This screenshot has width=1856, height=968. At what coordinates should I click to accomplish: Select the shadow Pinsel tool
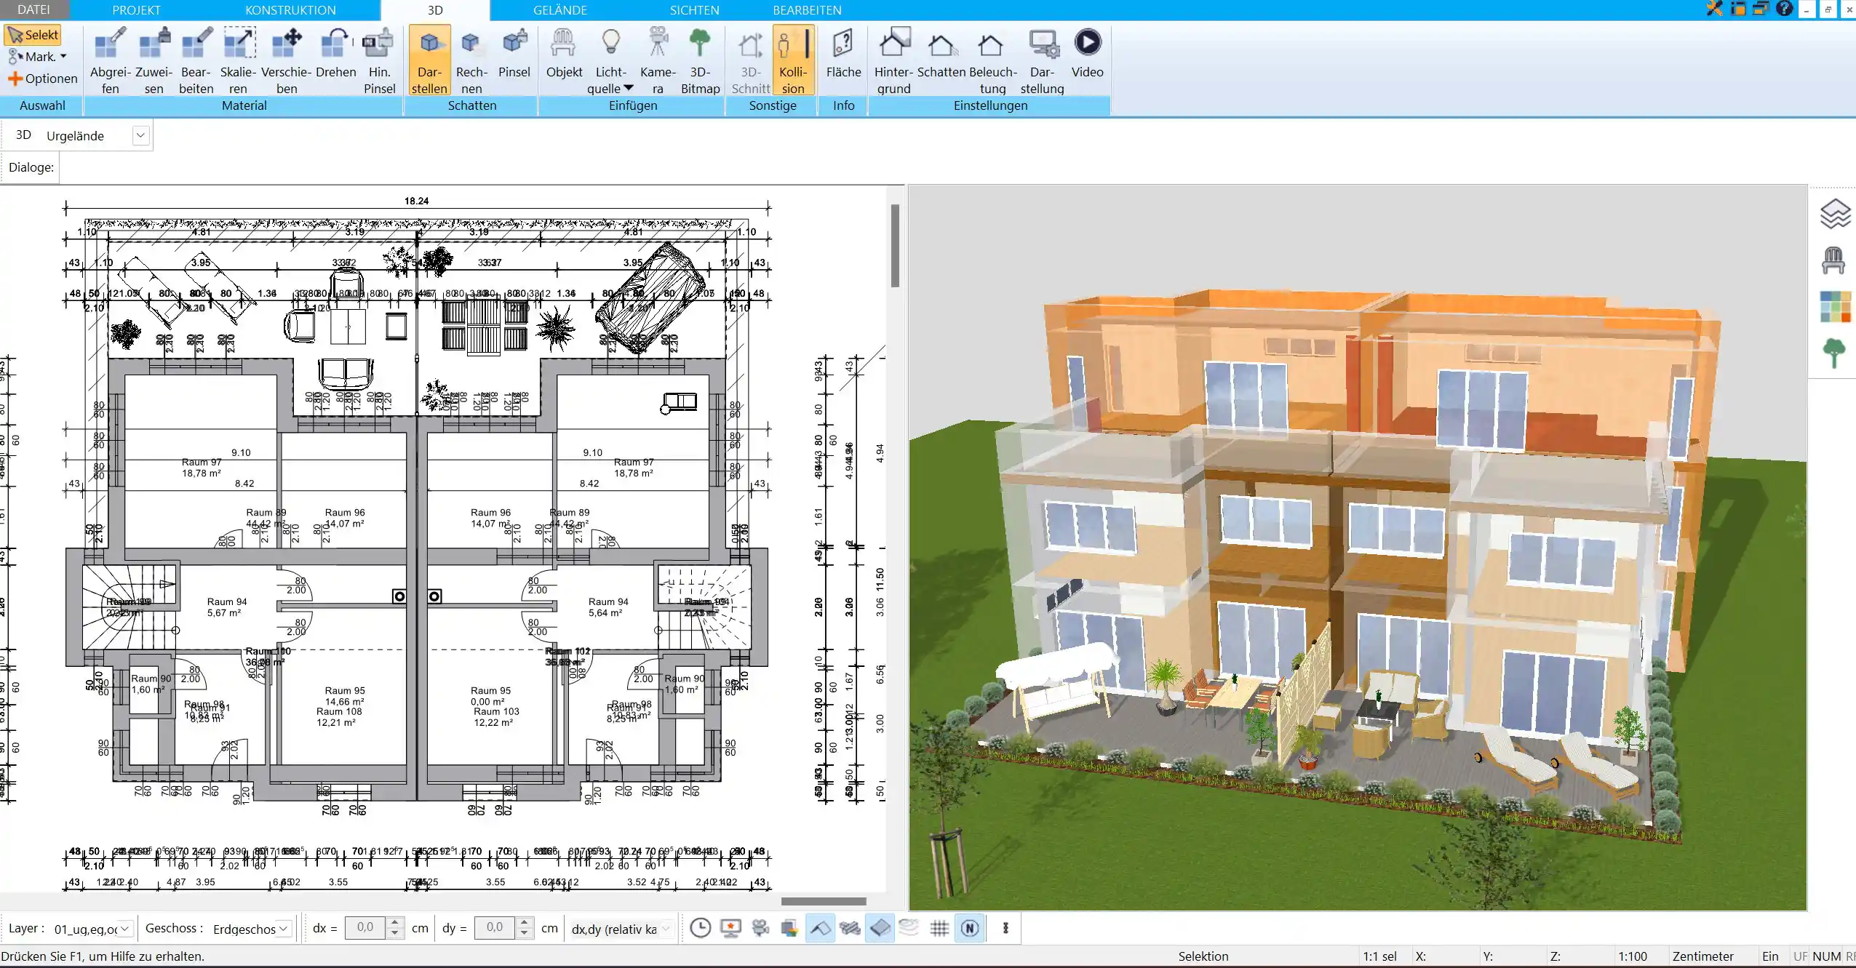point(514,52)
